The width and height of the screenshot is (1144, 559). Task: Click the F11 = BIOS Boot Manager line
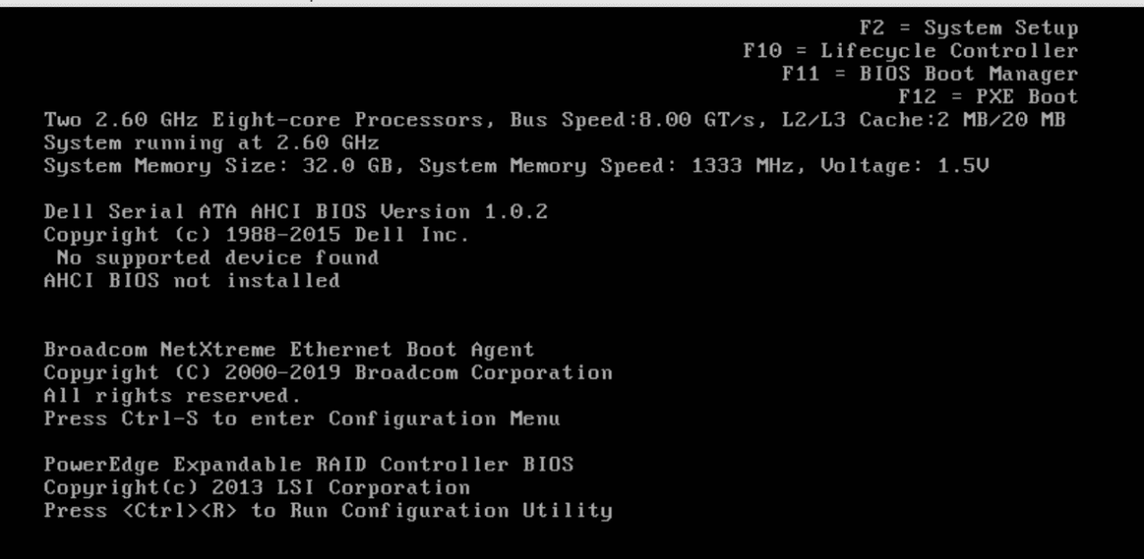929,74
